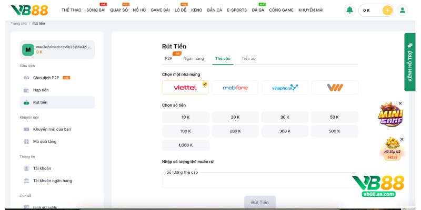Open the Kênh Hỗ Trợ support panel
Image resolution: width=421 pixels, height=210 pixels.
click(410, 62)
